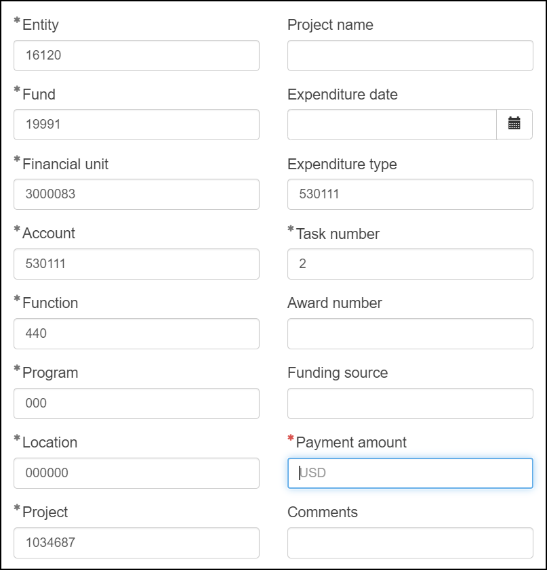Click the Award number field
Image resolution: width=547 pixels, height=570 pixels.
click(x=410, y=334)
